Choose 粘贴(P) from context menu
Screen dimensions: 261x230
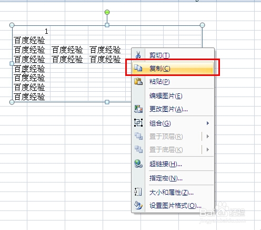[173, 82]
